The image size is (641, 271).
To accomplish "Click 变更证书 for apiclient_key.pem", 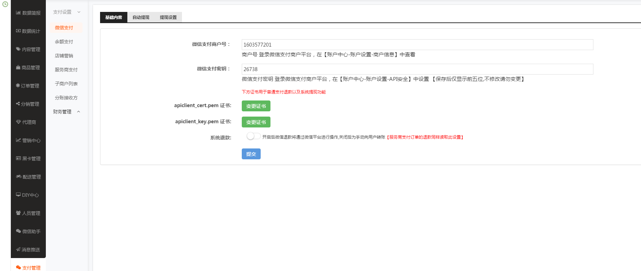I will [x=256, y=122].
